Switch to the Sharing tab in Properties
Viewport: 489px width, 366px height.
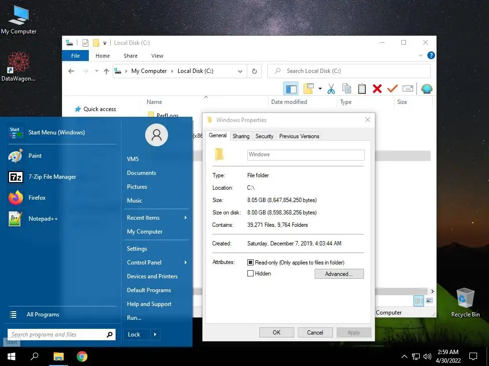point(241,136)
